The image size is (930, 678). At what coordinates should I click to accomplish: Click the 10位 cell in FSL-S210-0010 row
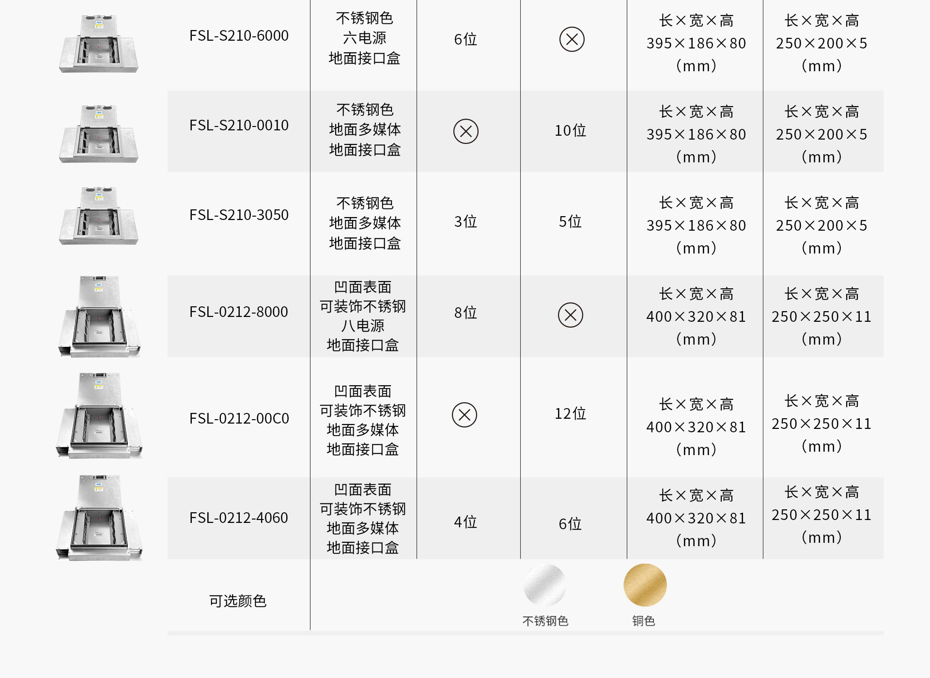(570, 130)
